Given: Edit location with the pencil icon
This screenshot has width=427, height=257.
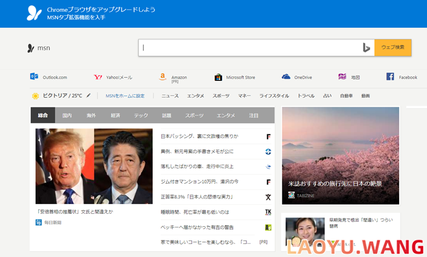Looking at the screenshot, I should point(88,96).
